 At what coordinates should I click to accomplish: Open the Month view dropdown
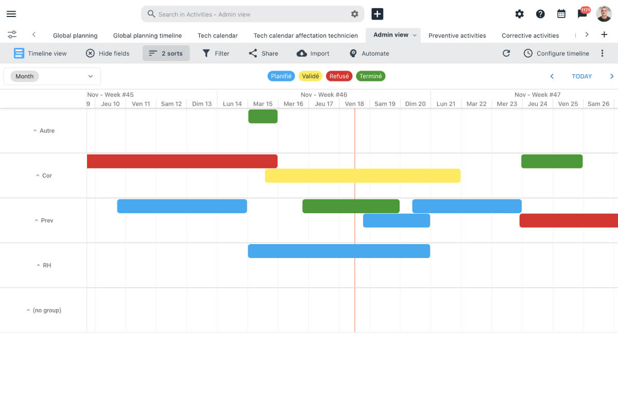pyautogui.click(x=51, y=76)
